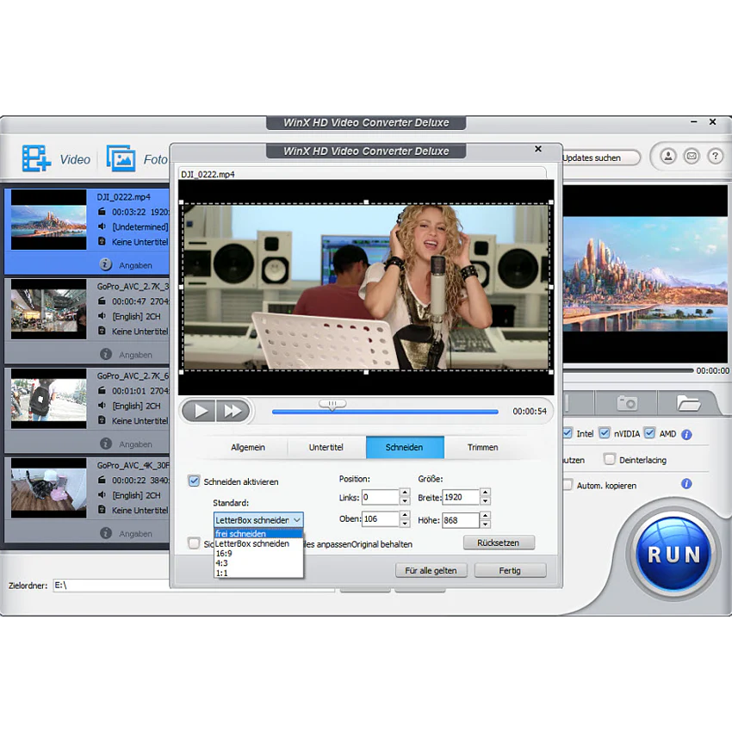This screenshot has width=732, height=732.
Task: Click Angaben info icon for the 00:00:47 GoPro video
Action: (x=106, y=354)
